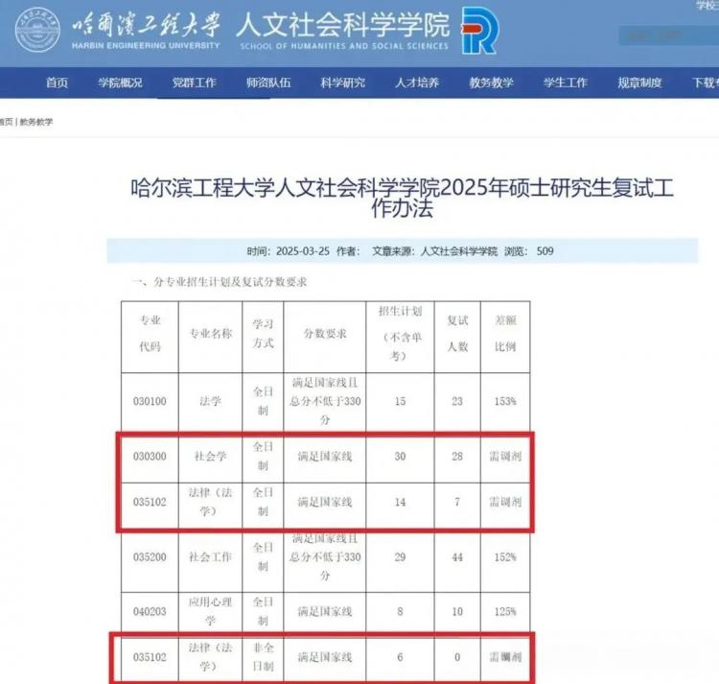Click the code cell 030100

[x=150, y=401]
